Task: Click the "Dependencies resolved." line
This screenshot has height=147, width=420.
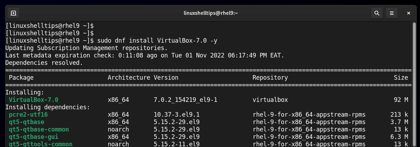Action: click(44, 63)
